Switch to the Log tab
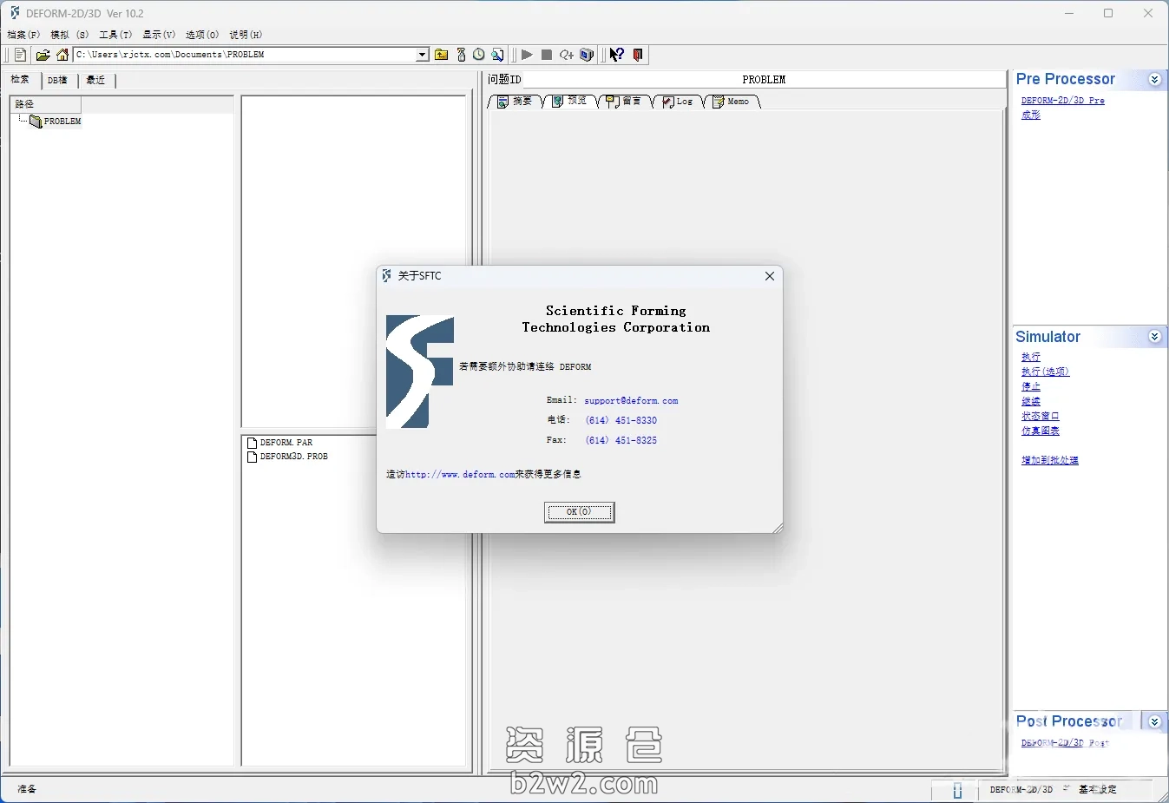The height and width of the screenshot is (803, 1169). (678, 102)
